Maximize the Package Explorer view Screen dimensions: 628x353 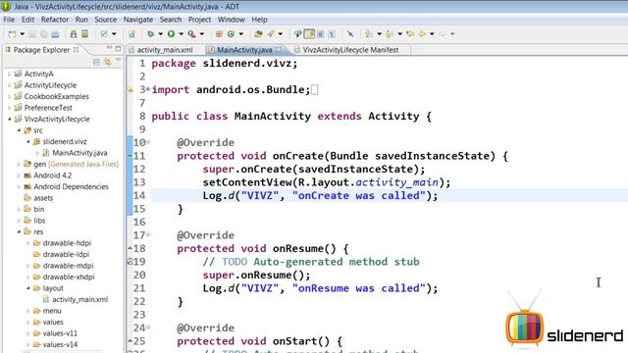(118, 48)
